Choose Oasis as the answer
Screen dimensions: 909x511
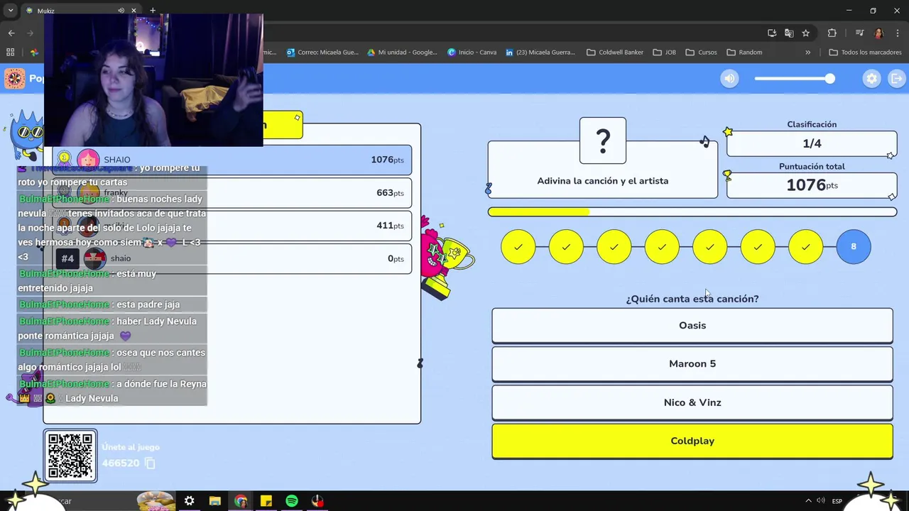(692, 326)
